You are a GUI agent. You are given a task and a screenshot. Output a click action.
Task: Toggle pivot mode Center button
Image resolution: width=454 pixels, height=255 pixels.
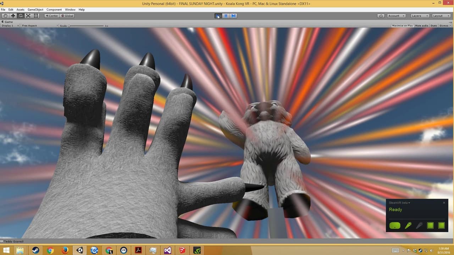pyautogui.click(x=52, y=16)
